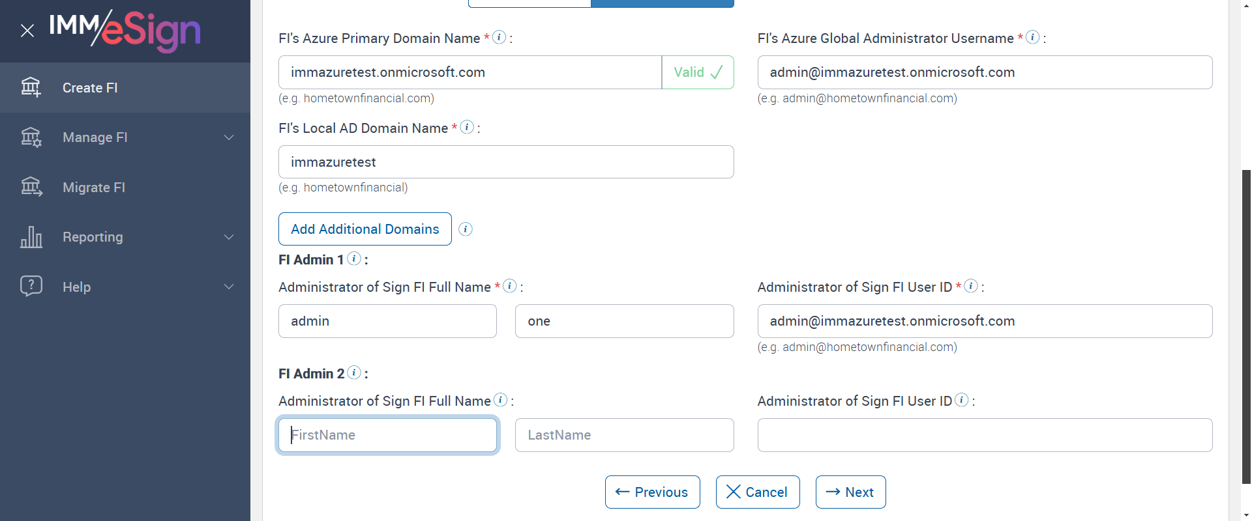
Task: Return to the Previous step
Action: pyautogui.click(x=652, y=492)
